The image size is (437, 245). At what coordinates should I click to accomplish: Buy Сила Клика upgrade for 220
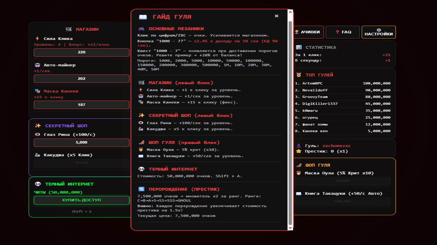click(x=82, y=52)
